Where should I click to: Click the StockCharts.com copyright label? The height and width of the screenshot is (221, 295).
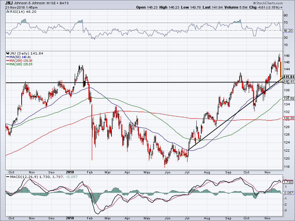click(268, 3)
